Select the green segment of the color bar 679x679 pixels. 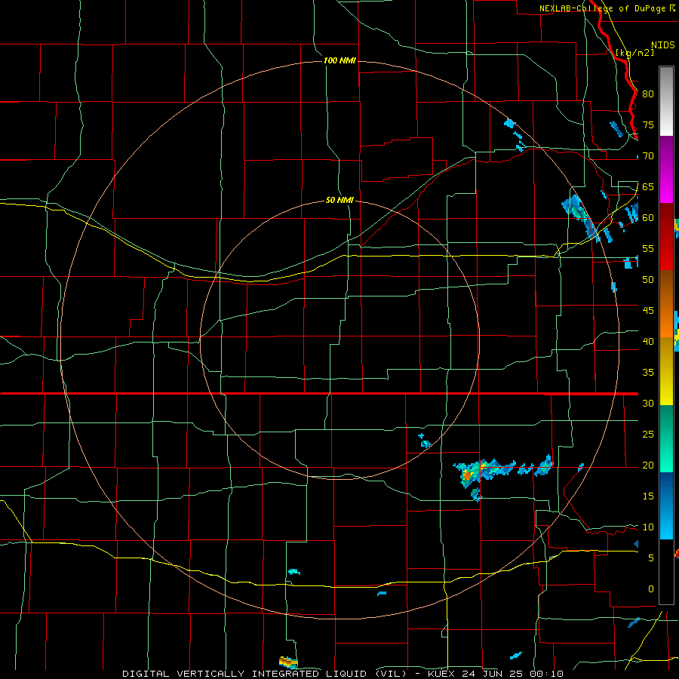pos(666,438)
